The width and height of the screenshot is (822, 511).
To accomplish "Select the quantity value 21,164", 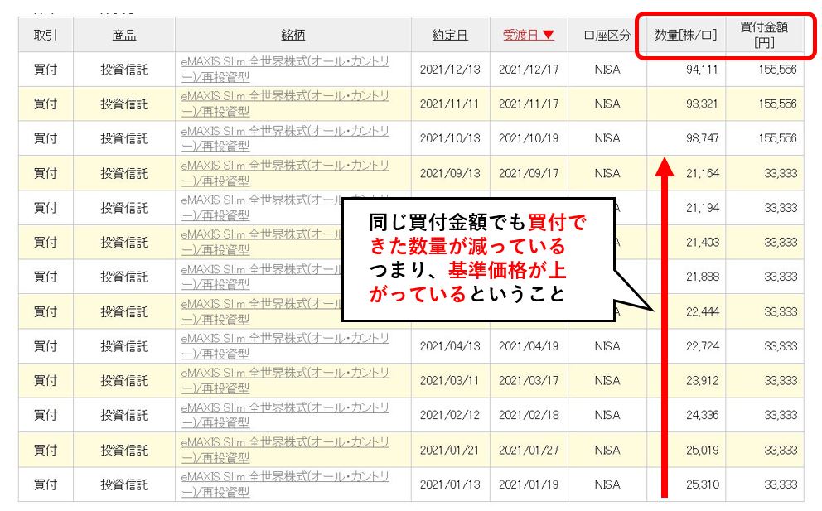I will point(703,173).
